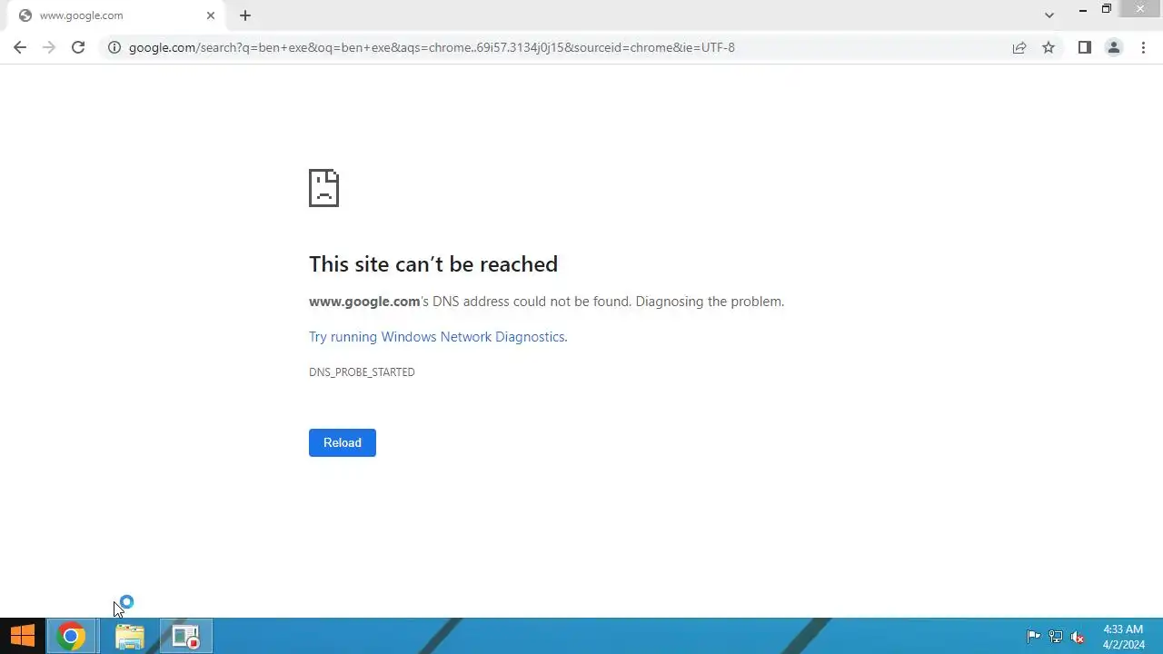Open the clock showing 4:33 AM

pyautogui.click(x=1123, y=637)
